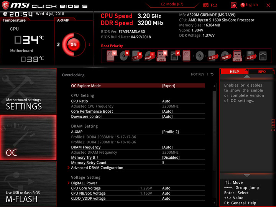Viewport: 276px width, 207px height.
Task: Select UEFI CD/DVD boot device icon
Action: click(124, 56)
